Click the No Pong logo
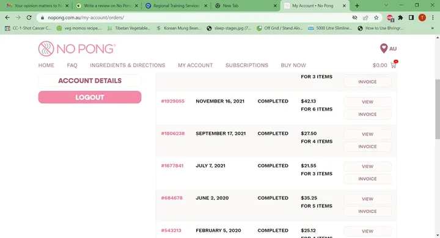Image resolution: width=440 pixels, height=238 pixels. (x=77, y=49)
